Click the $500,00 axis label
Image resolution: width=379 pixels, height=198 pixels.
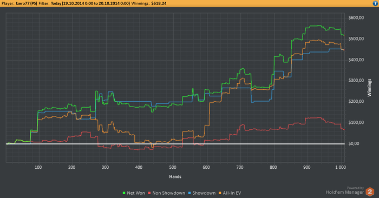click(356, 38)
